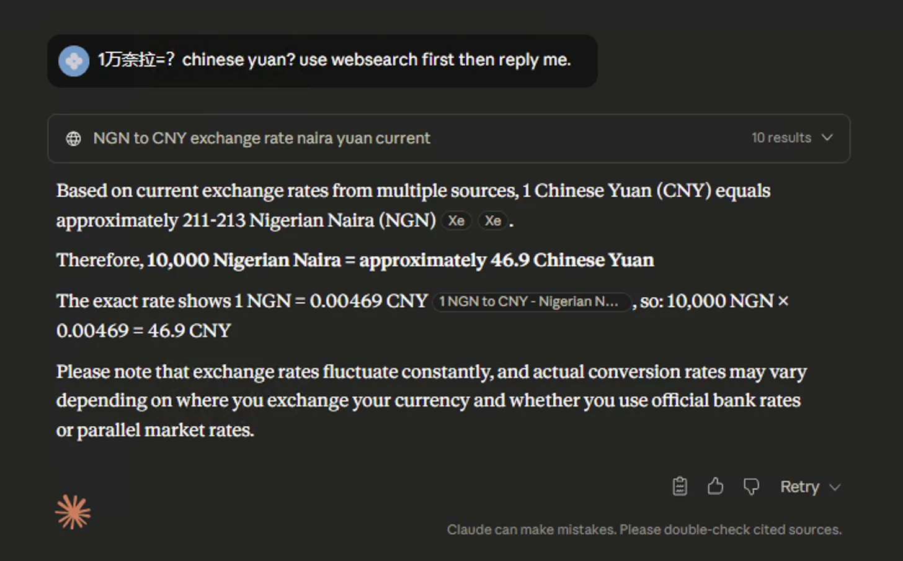Open the second Xe citation chip
The height and width of the screenshot is (561, 903).
click(x=493, y=221)
